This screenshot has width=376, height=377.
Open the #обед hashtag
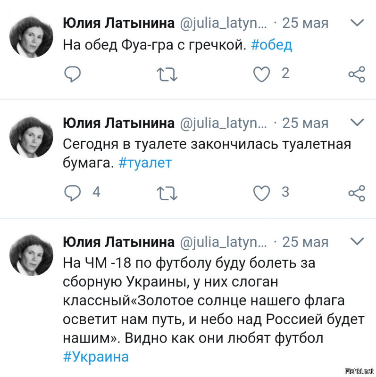point(272,45)
